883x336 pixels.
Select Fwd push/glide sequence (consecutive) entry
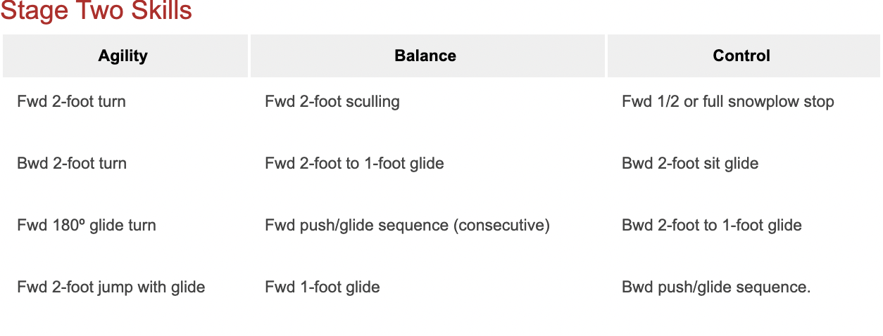[407, 226]
